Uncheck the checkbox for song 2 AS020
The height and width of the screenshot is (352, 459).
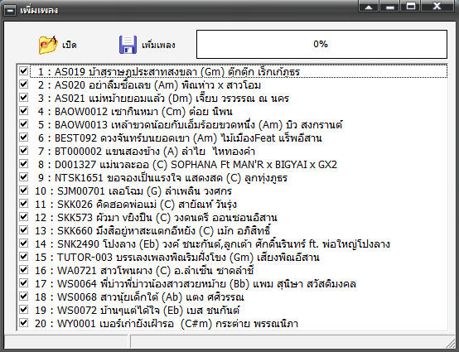(x=23, y=84)
